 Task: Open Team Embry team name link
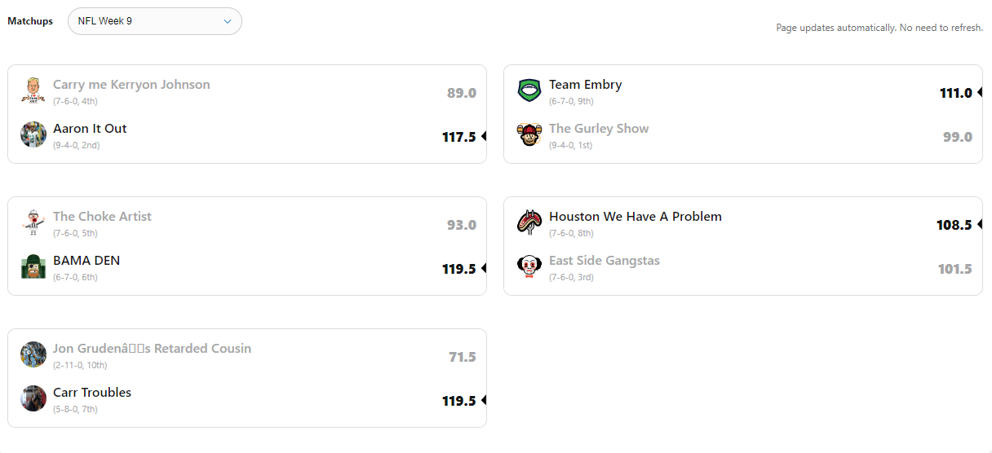(x=585, y=85)
